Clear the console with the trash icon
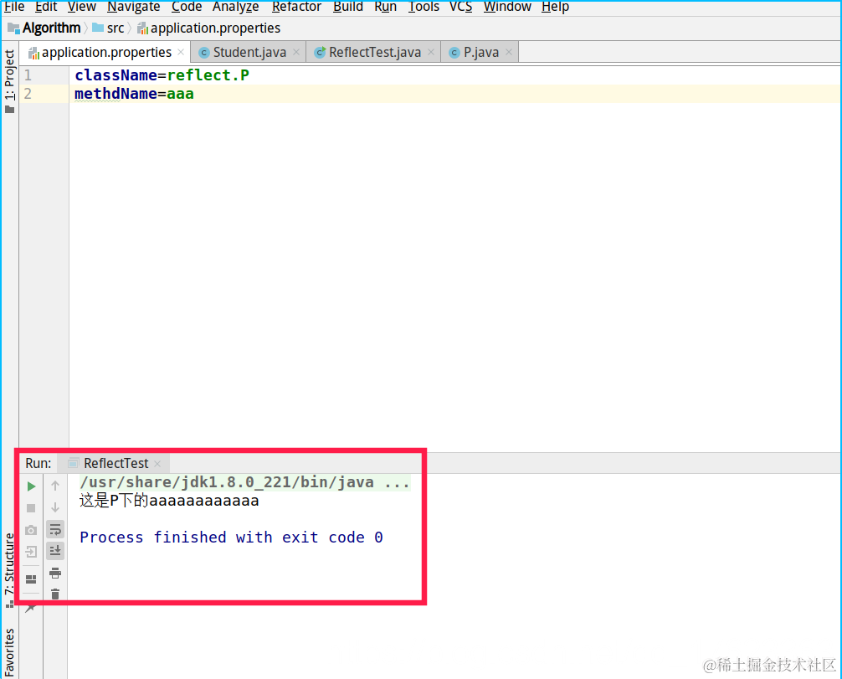The image size is (842, 679). pos(55,594)
